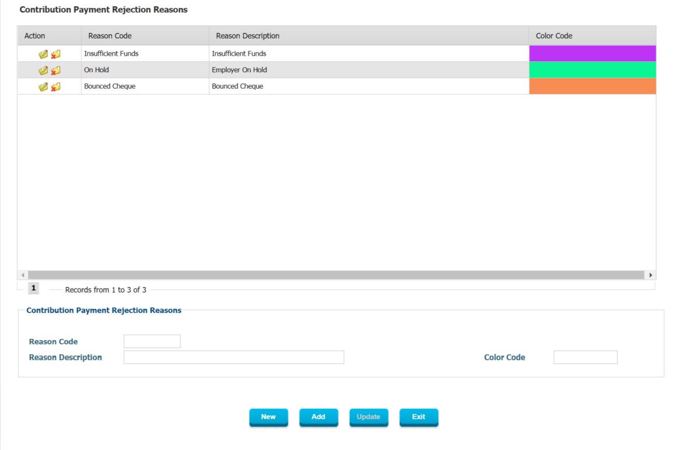Select the On Hold reason code cell

(x=145, y=70)
